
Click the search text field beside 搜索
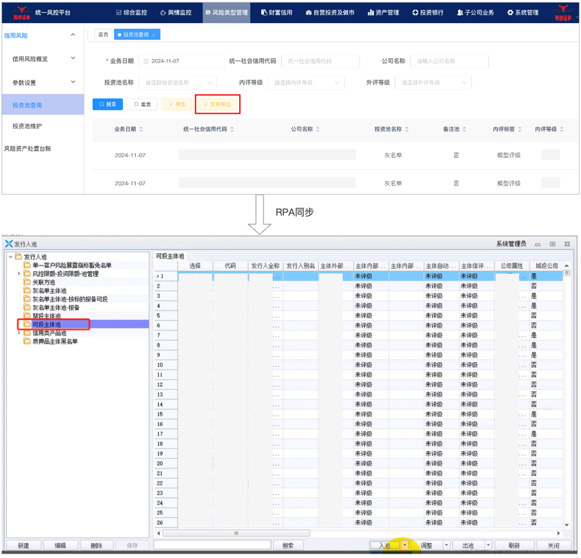(212, 545)
